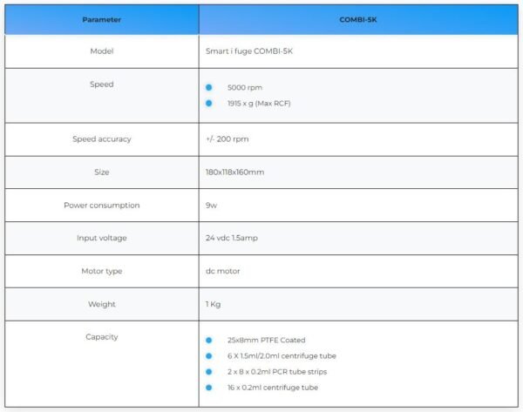Select the COMBI-5K column header
Screen dimensions: 523x412
(x=358, y=19)
